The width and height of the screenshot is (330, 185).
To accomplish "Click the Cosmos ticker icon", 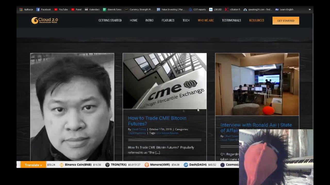I will pyautogui.click(x=222, y=165).
